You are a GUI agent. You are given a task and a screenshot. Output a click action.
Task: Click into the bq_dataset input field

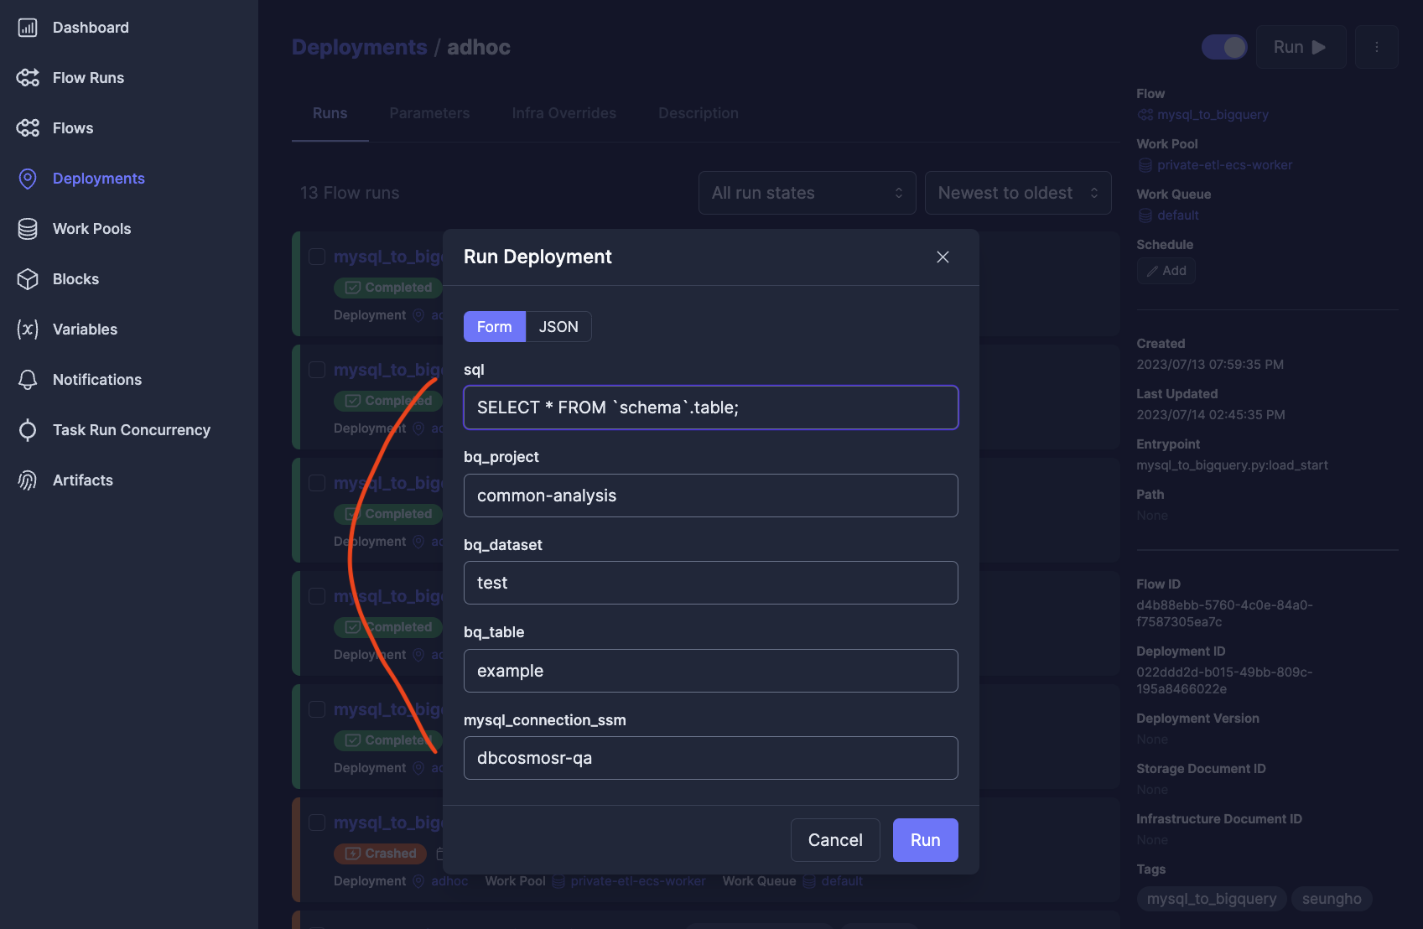pos(711,583)
